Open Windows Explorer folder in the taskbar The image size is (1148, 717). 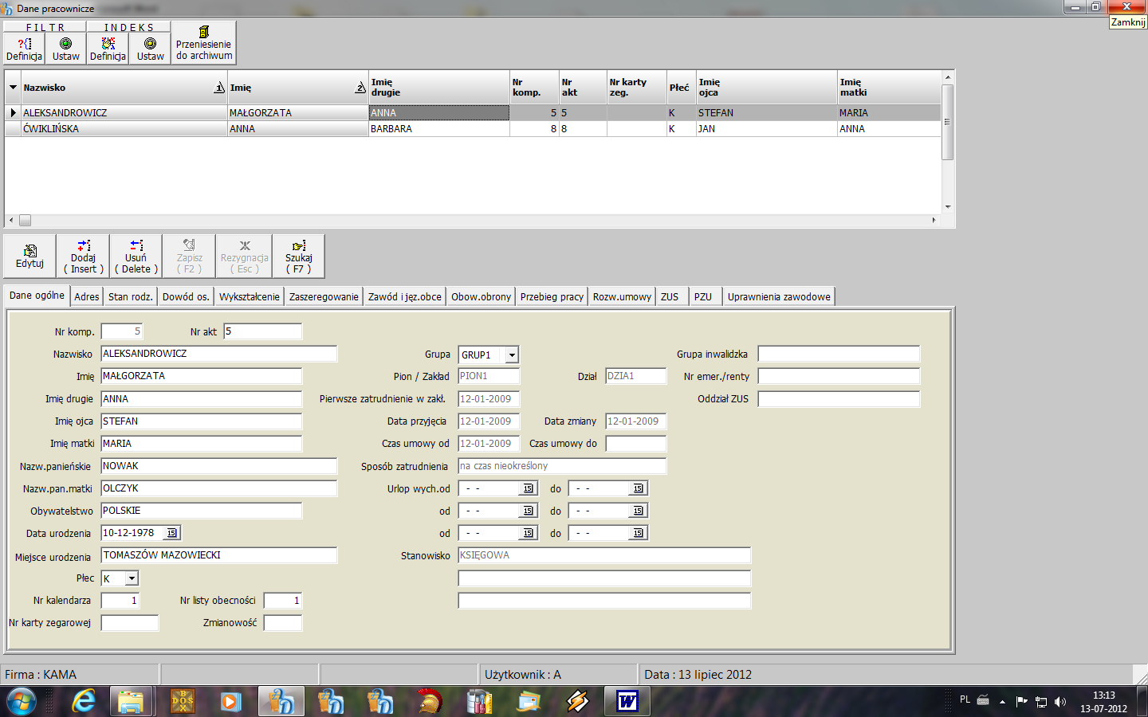coord(131,701)
